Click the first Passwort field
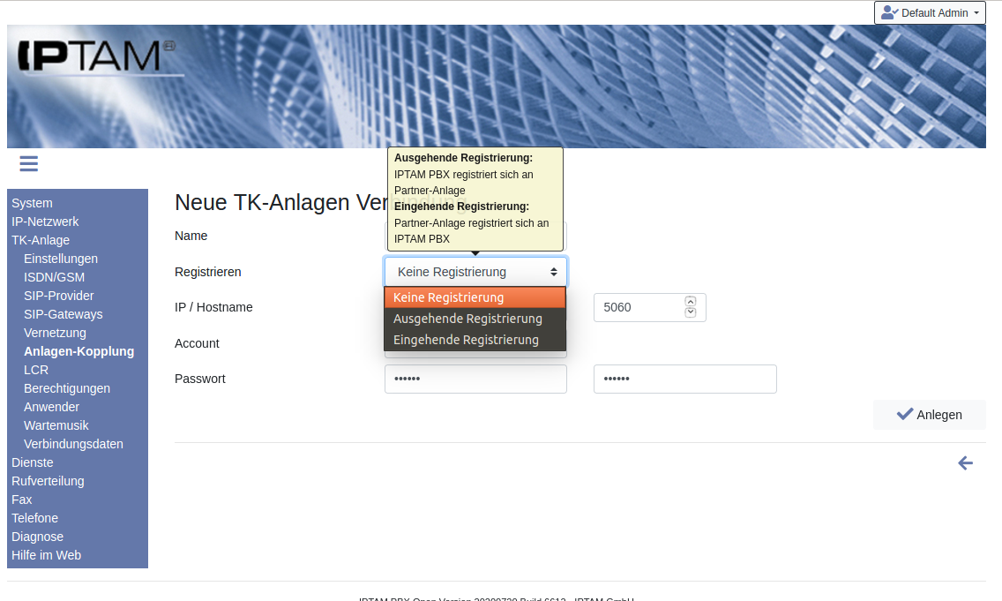The height and width of the screenshot is (601, 1002). [475, 379]
